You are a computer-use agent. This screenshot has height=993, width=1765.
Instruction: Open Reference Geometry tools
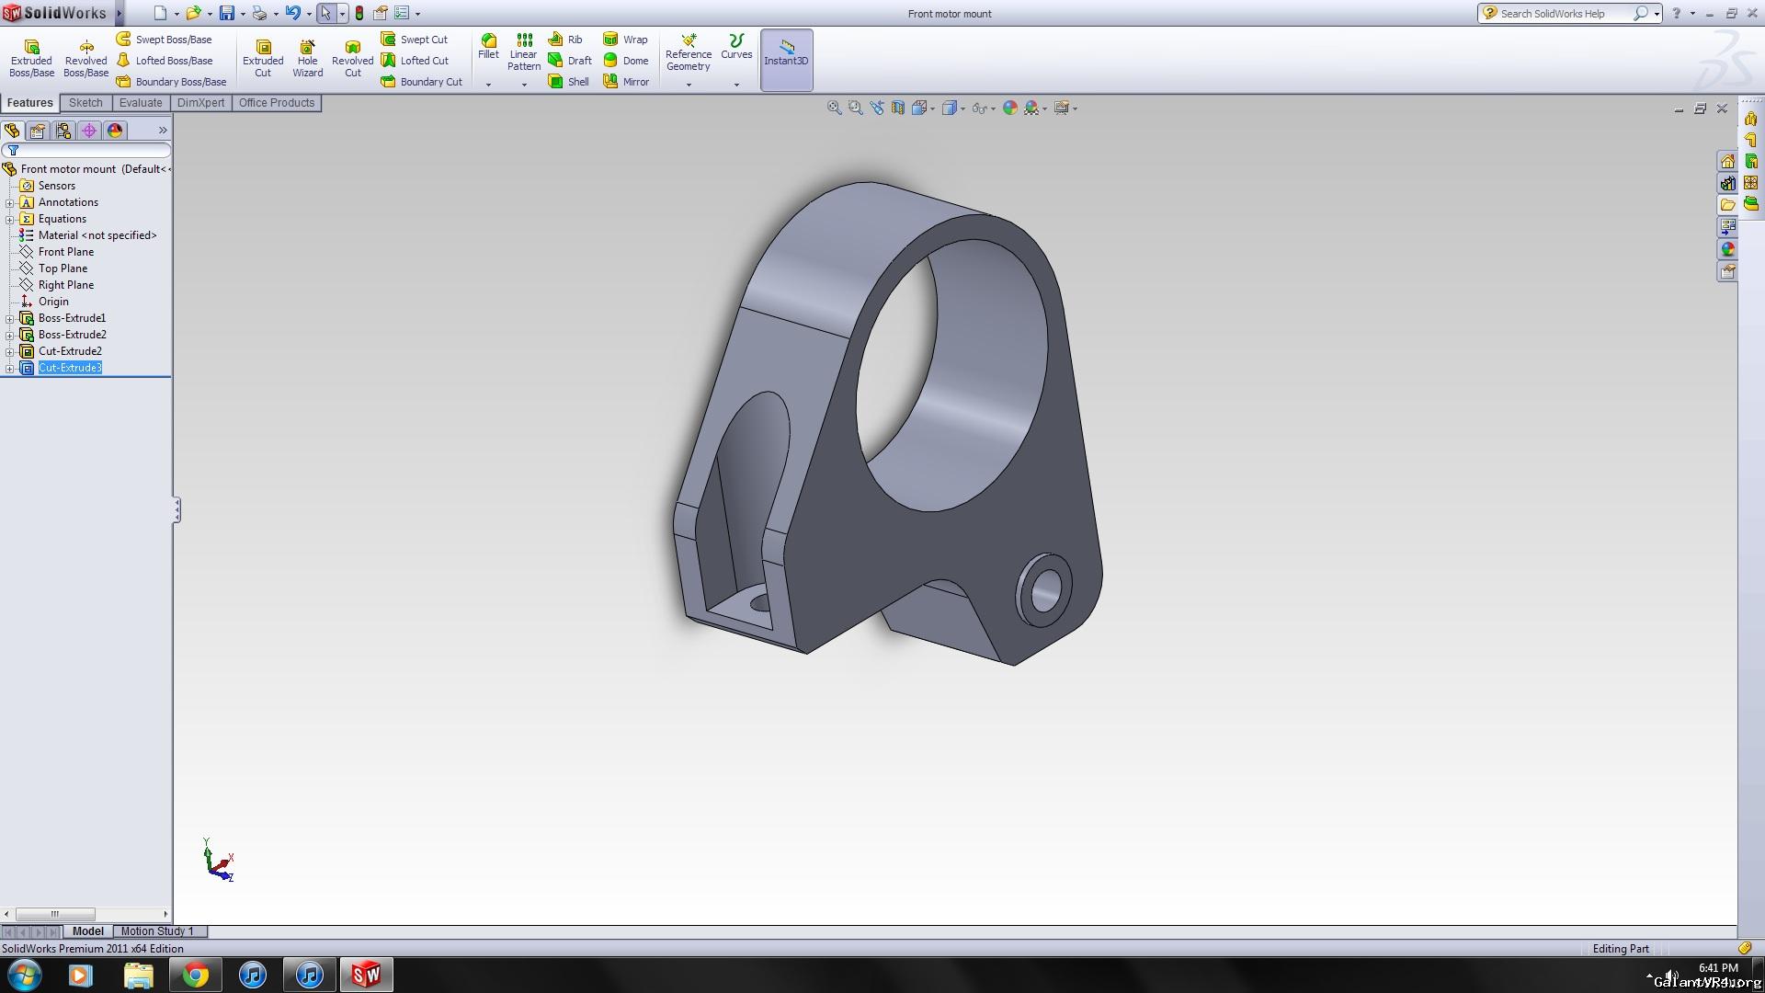pyautogui.click(x=689, y=52)
